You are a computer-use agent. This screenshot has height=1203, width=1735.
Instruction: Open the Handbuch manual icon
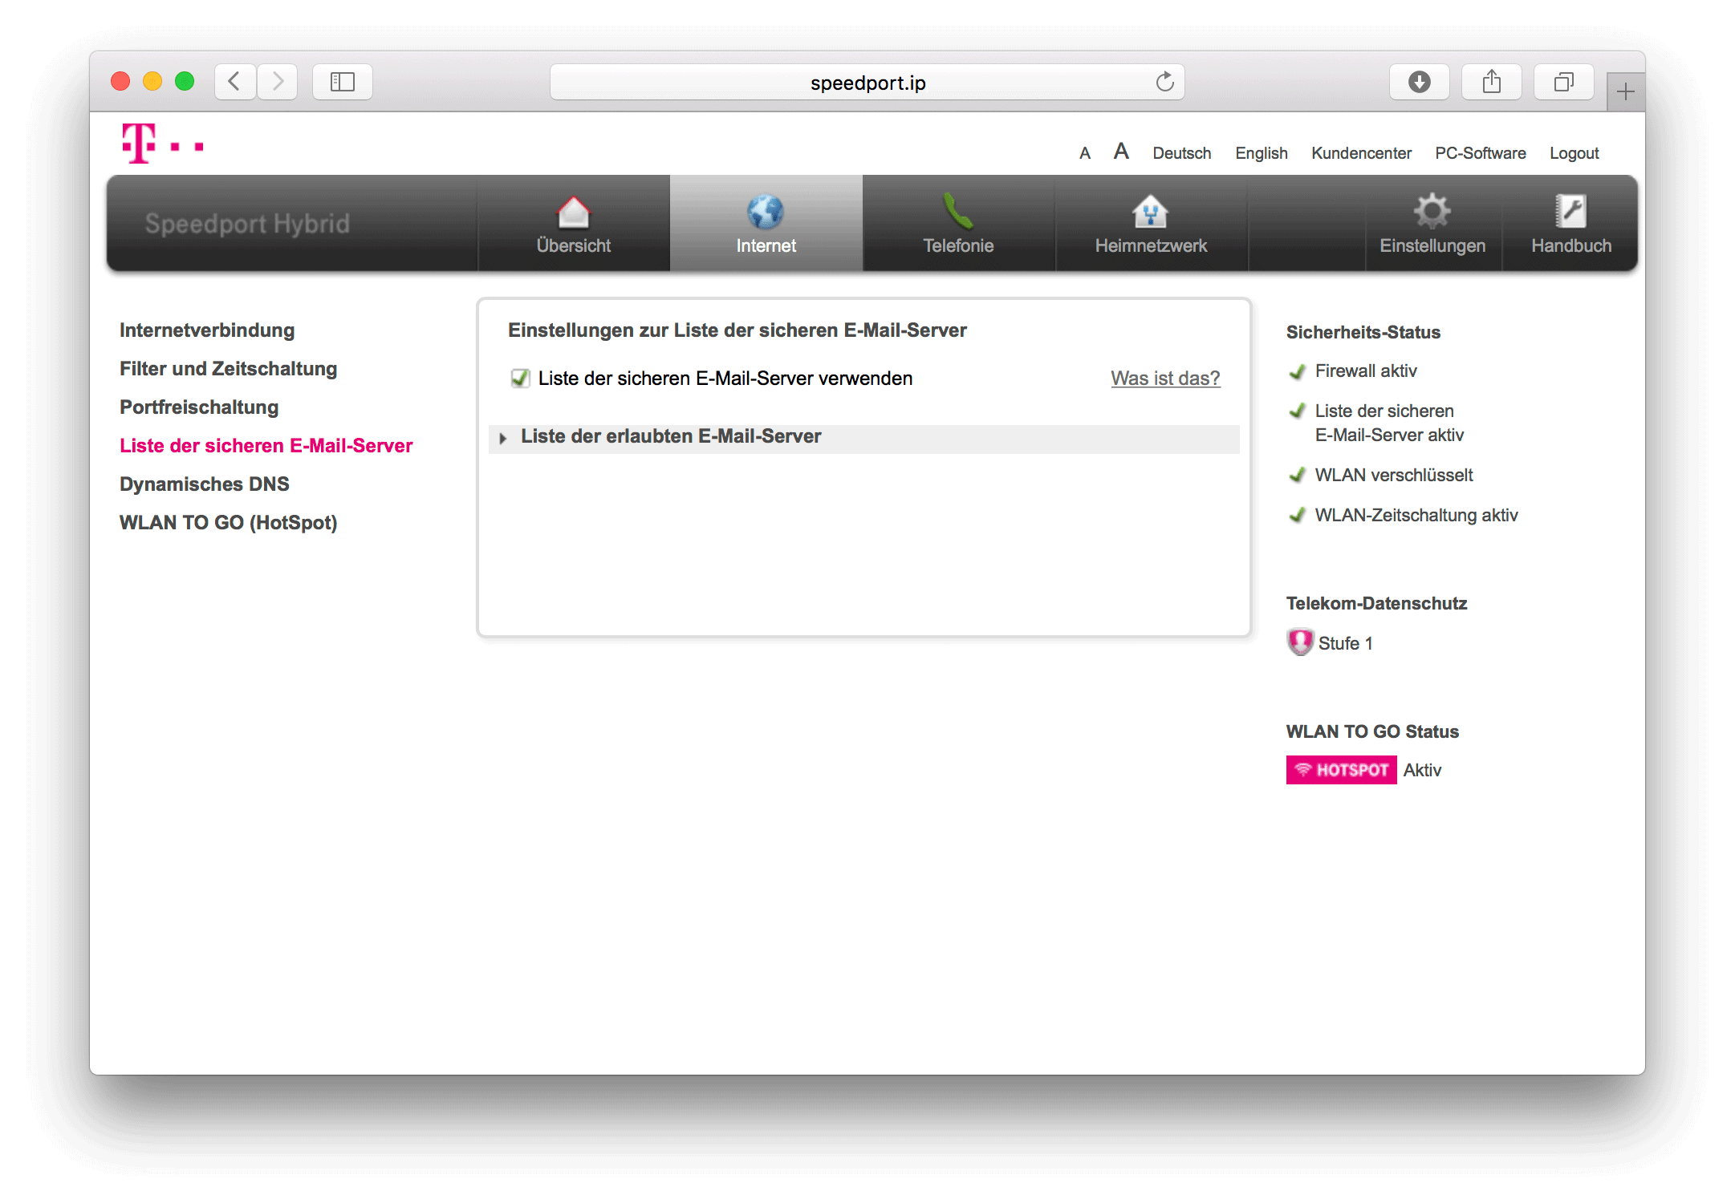(x=1570, y=212)
